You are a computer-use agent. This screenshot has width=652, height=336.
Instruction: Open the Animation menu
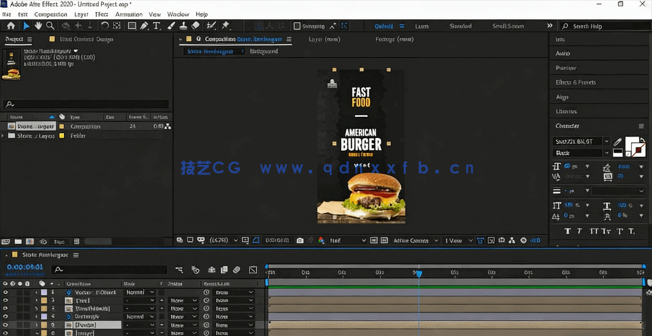point(128,14)
